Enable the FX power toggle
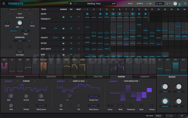Screen dimensions: 188x118 [x=147, y=4]
